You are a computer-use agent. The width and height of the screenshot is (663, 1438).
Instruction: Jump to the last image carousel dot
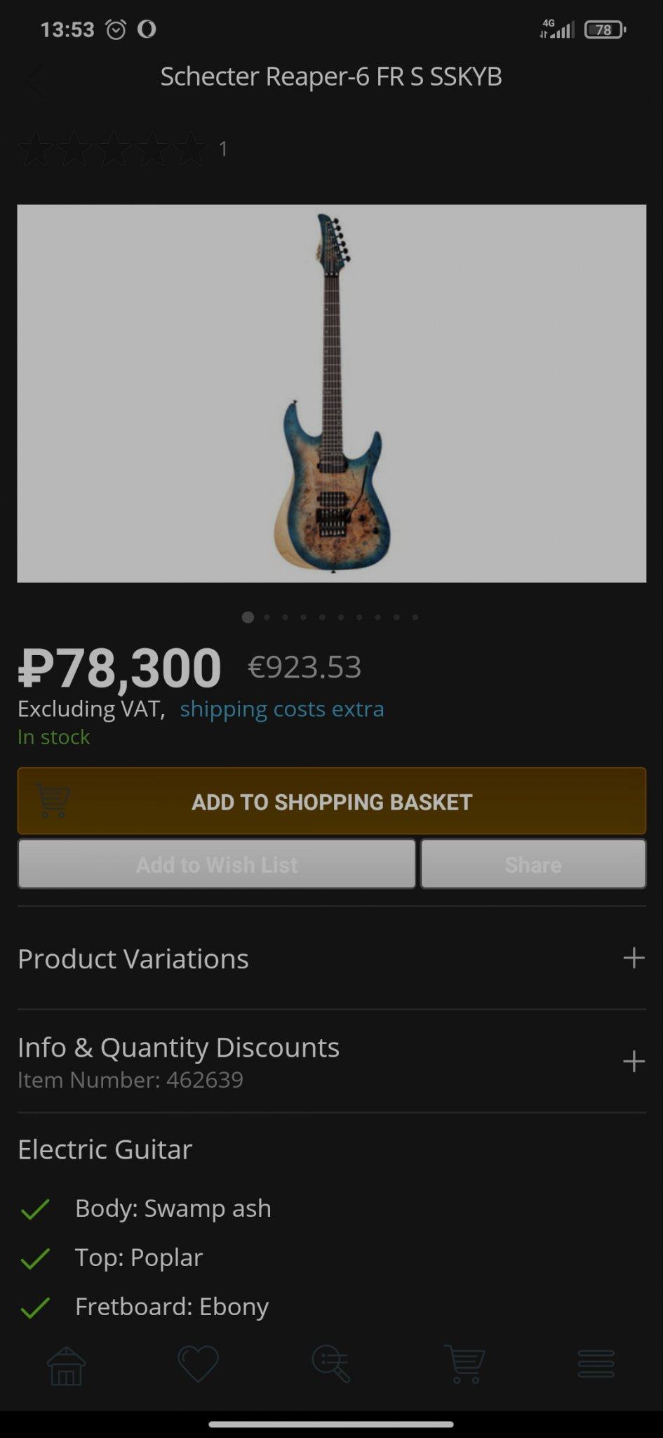point(415,617)
